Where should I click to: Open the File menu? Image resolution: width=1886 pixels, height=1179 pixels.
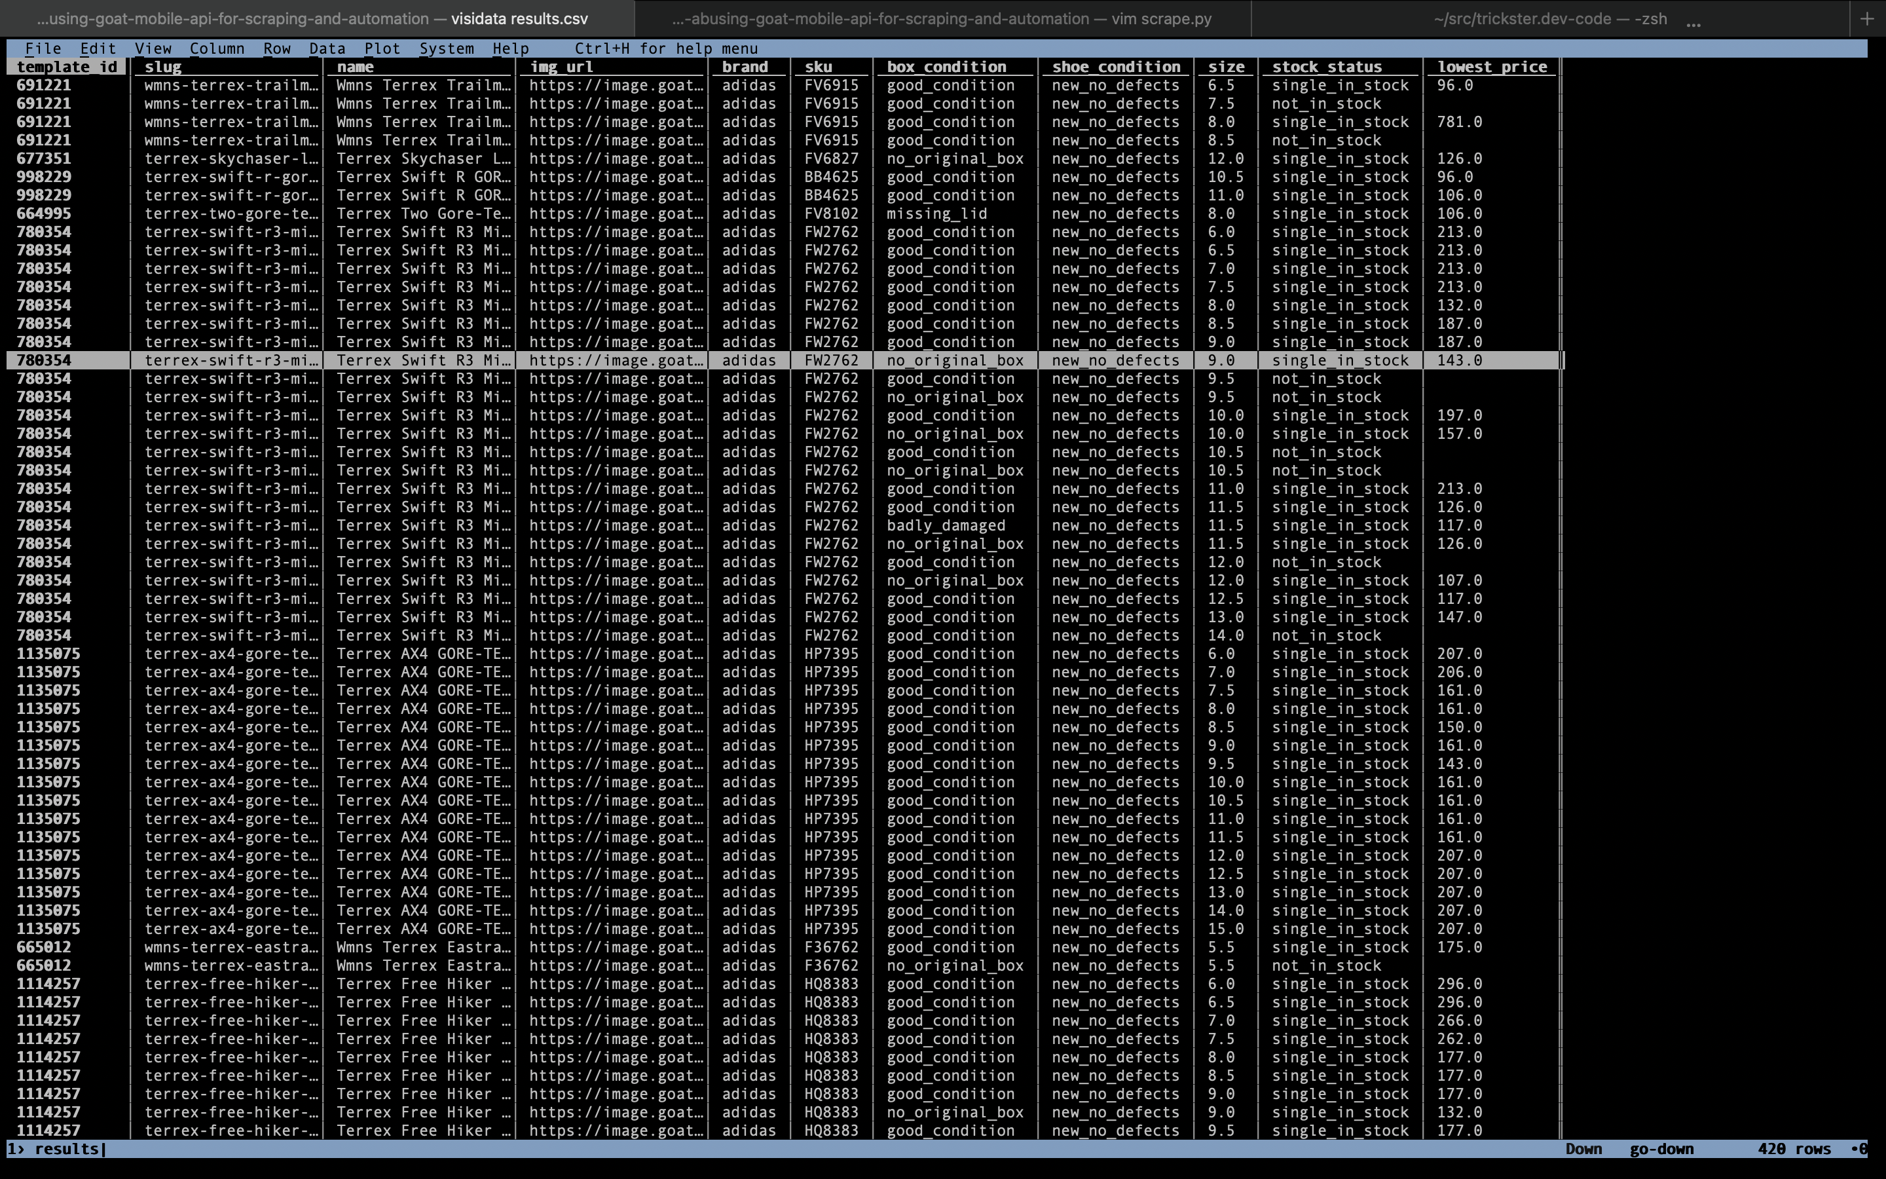(43, 48)
